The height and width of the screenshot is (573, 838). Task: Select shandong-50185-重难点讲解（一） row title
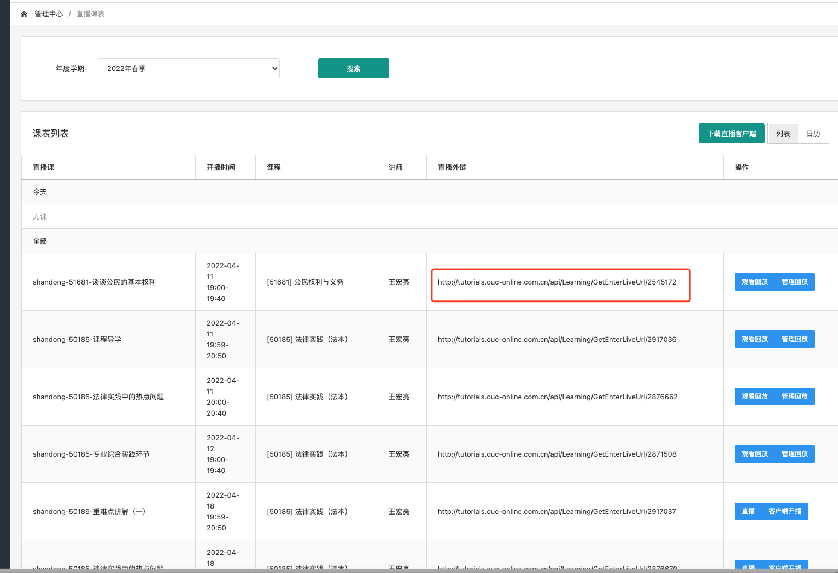click(x=89, y=511)
